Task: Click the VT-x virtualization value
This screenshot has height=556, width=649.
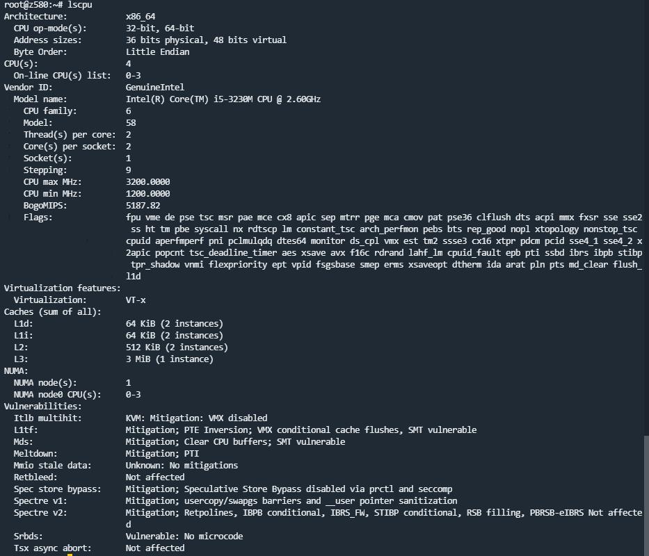Action: [136, 300]
